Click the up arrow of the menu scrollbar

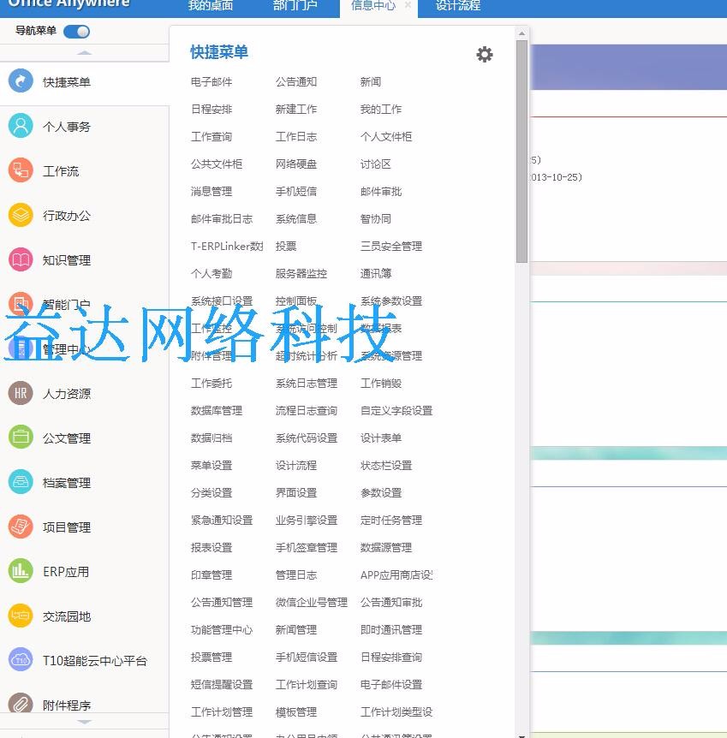coord(521,33)
